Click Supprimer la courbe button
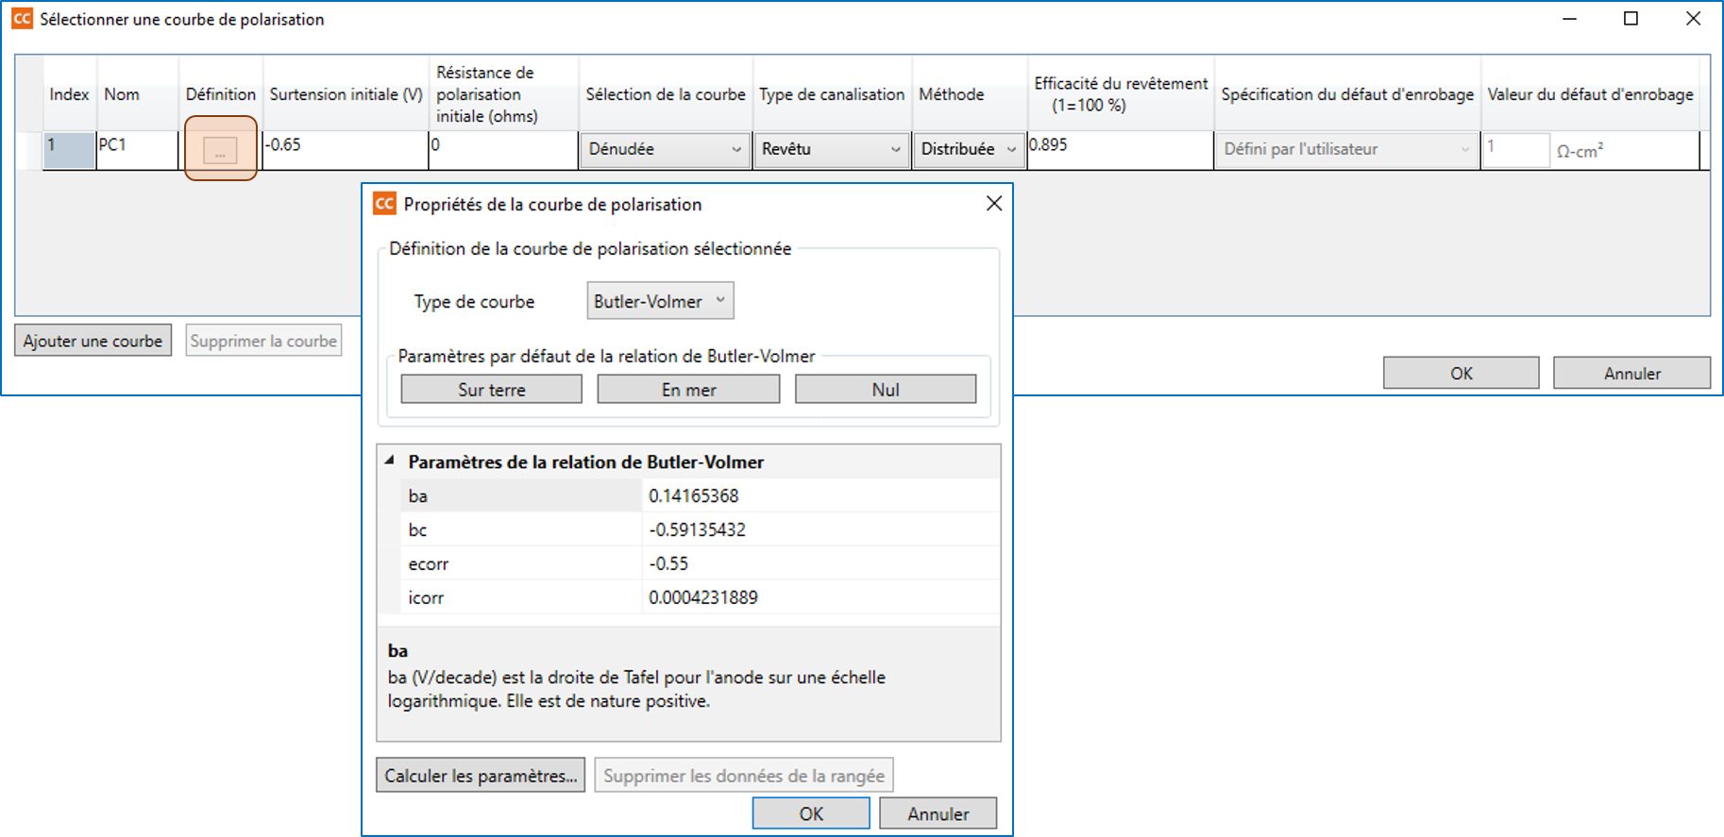1724x837 pixels. [x=263, y=341]
